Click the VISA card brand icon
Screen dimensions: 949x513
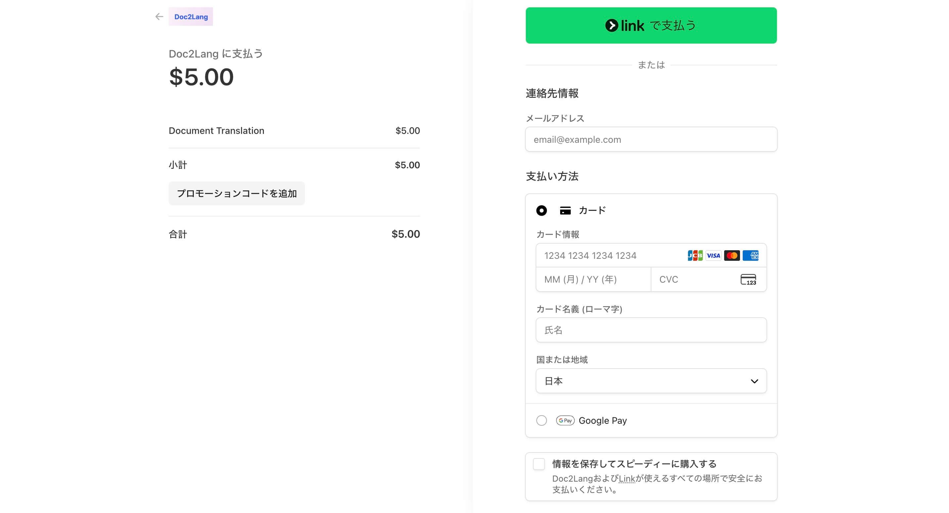(713, 255)
